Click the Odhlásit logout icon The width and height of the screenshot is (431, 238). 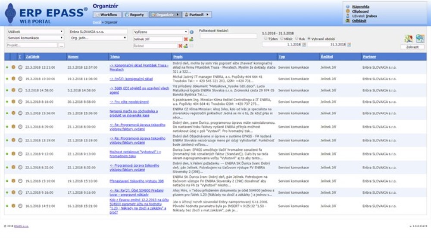(x=348, y=21)
